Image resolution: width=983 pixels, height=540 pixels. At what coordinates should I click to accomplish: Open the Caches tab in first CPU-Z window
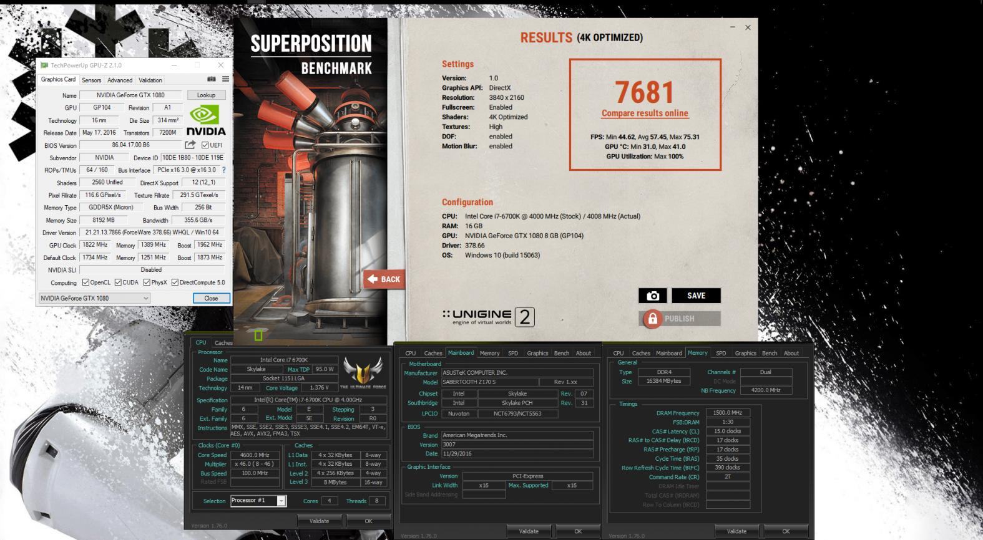pos(223,342)
